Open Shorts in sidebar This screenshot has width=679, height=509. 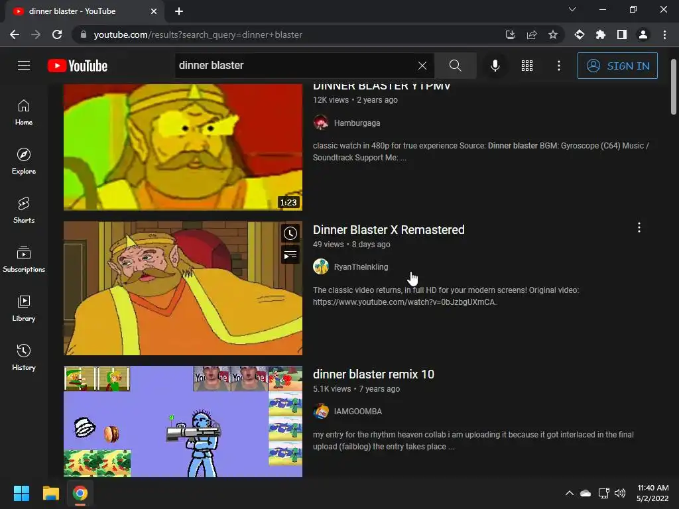(24, 210)
